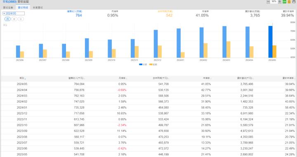This screenshot has height=157, width=297.
Task: Click the zoom out minus icon
Action: (x=268, y=2)
